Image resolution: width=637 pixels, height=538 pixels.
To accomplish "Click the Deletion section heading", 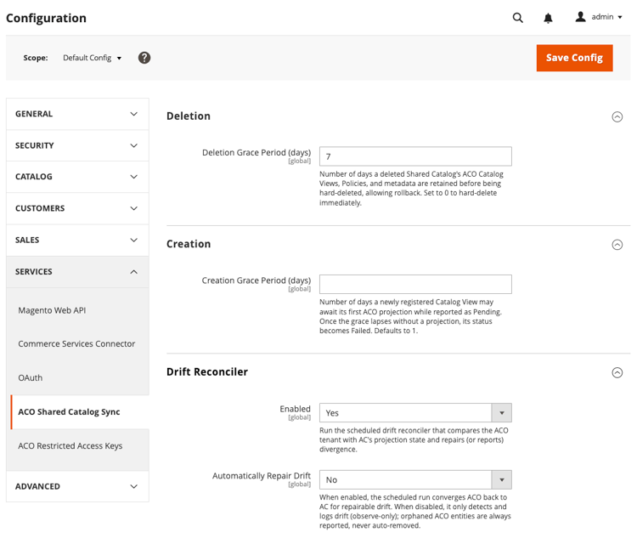I will click(189, 116).
